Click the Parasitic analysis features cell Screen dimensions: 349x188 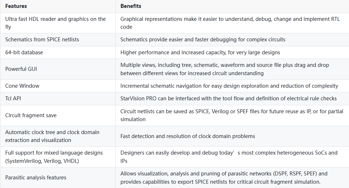pos(36,177)
